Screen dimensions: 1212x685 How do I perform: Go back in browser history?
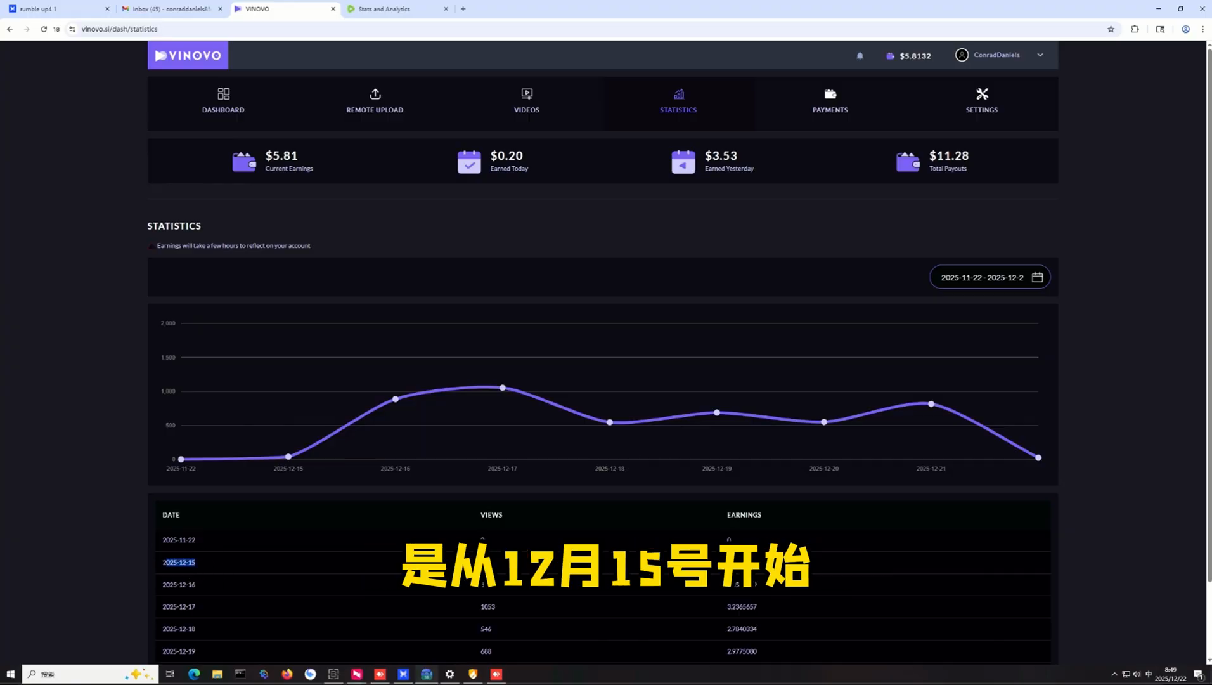tap(10, 29)
